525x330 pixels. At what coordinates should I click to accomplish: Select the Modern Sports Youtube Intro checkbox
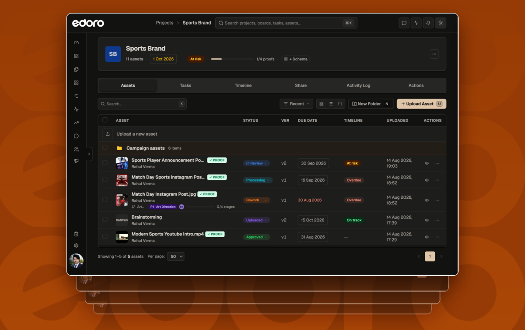(105, 236)
